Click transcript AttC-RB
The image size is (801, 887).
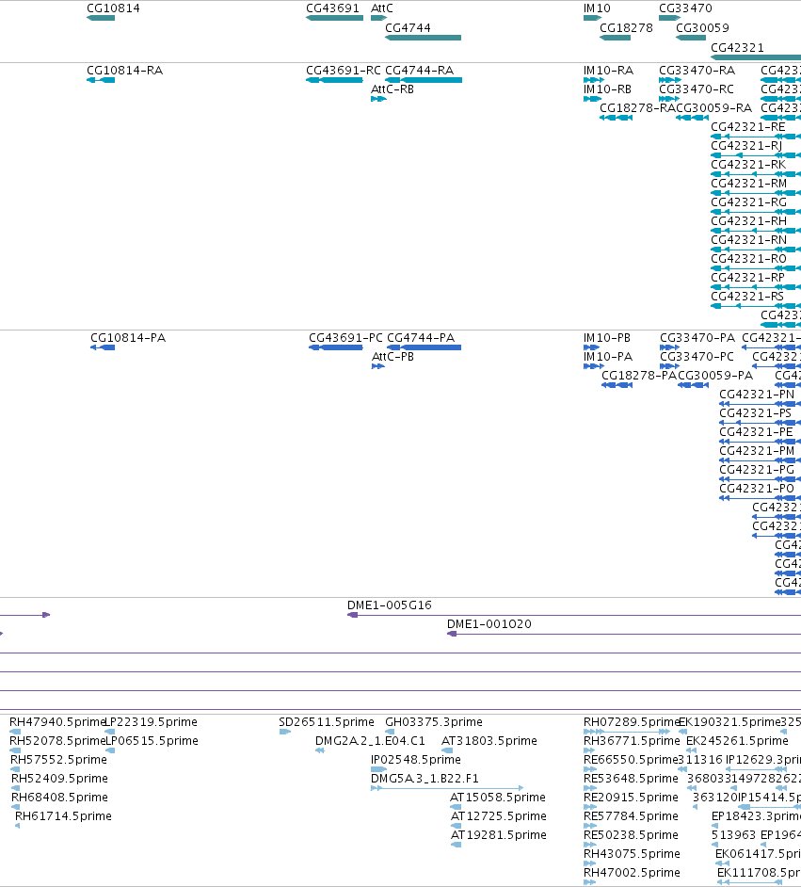click(392, 89)
